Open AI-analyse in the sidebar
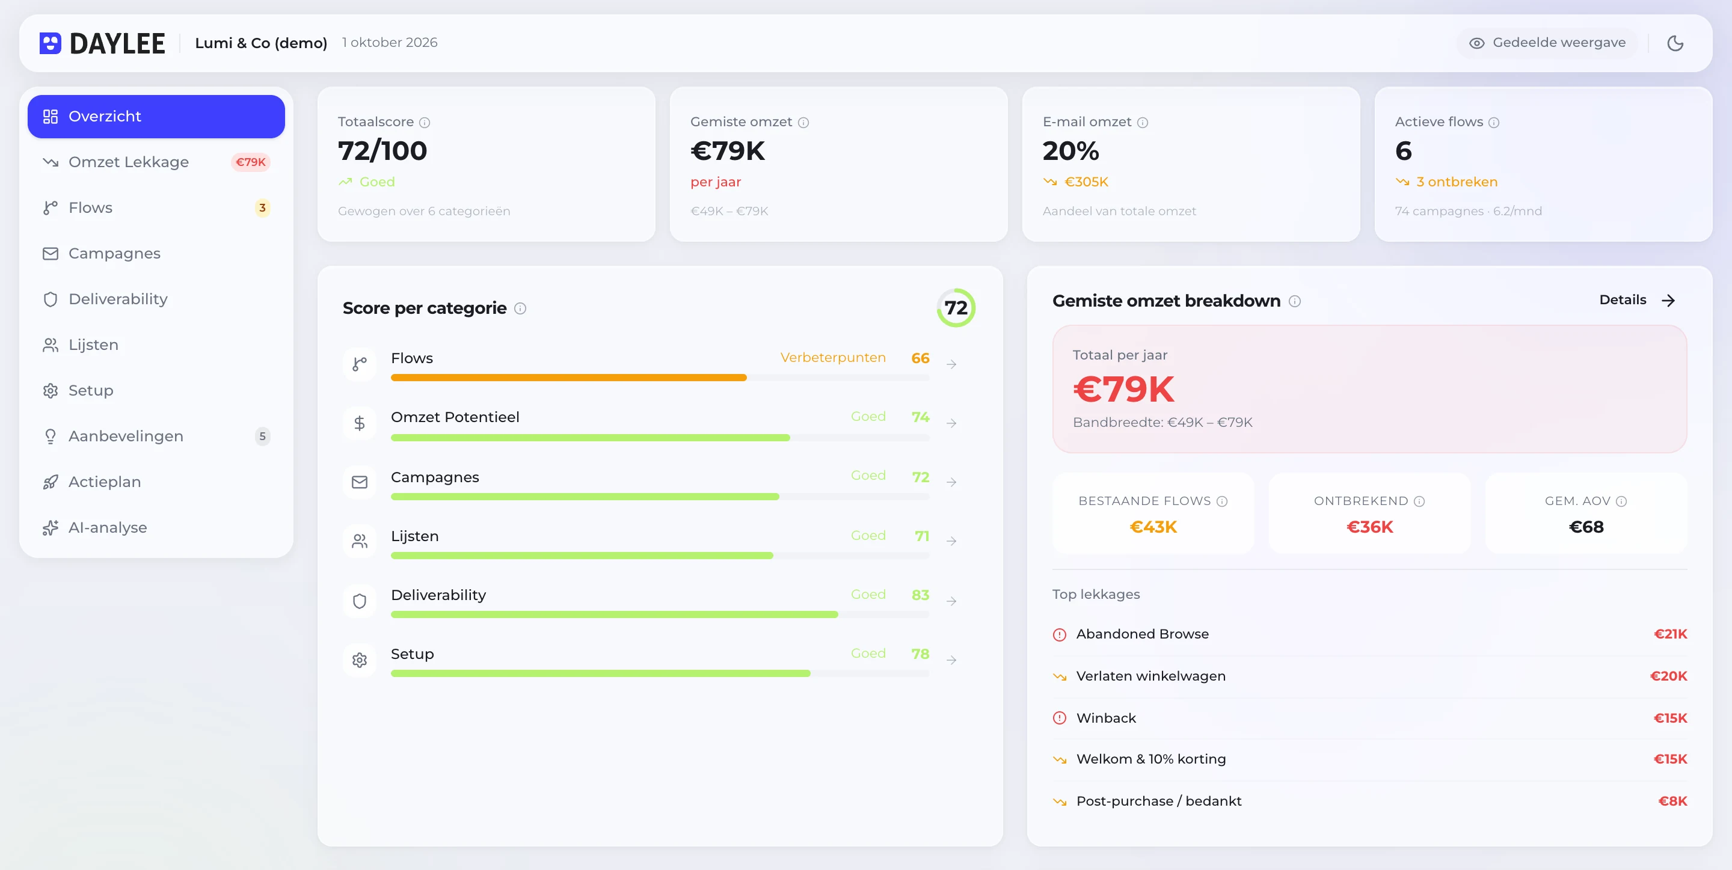1732x870 pixels. coord(156,528)
